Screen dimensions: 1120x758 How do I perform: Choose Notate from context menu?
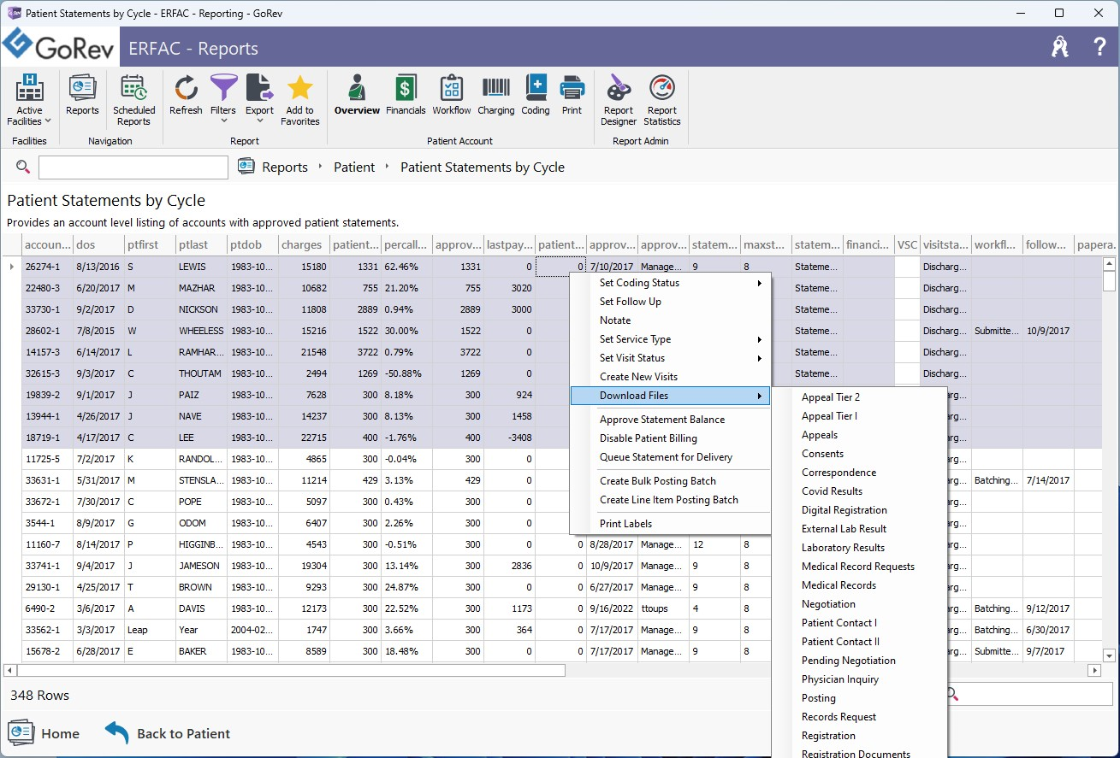[671, 320]
